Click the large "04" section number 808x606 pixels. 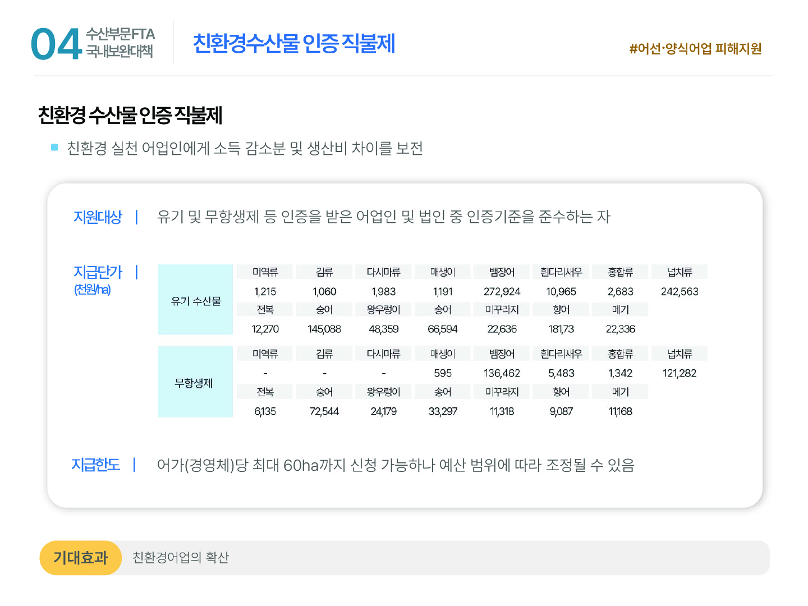pyautogui.click(x=56, y=44)
